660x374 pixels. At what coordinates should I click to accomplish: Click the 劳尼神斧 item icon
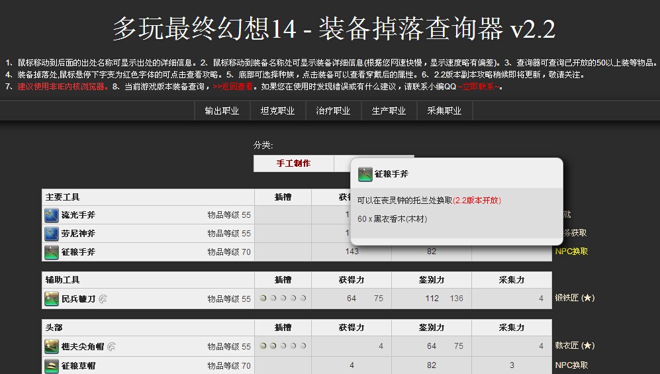click(x=52, y=234)
